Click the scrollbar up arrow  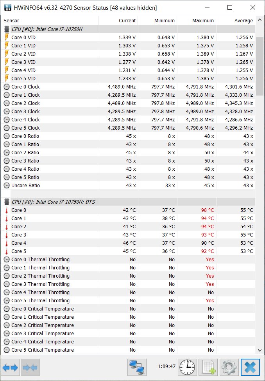[260, 20]
